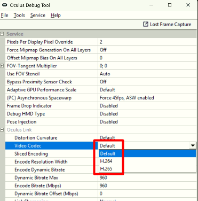Screen dimensions: 198x201
Task: Minimize the Oculus Debug Tool window
Action: 152,5
